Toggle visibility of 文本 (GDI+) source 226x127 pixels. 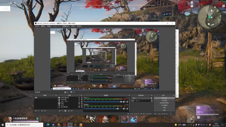tap(79, 101)
